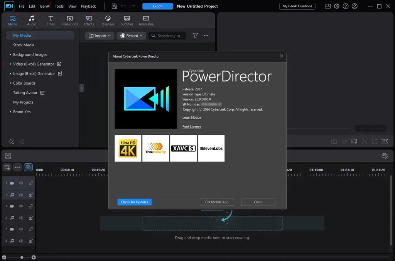Toggle visibility of video track 3
The height and width of the screenshot is (261, 395).
tap(21, 229)
